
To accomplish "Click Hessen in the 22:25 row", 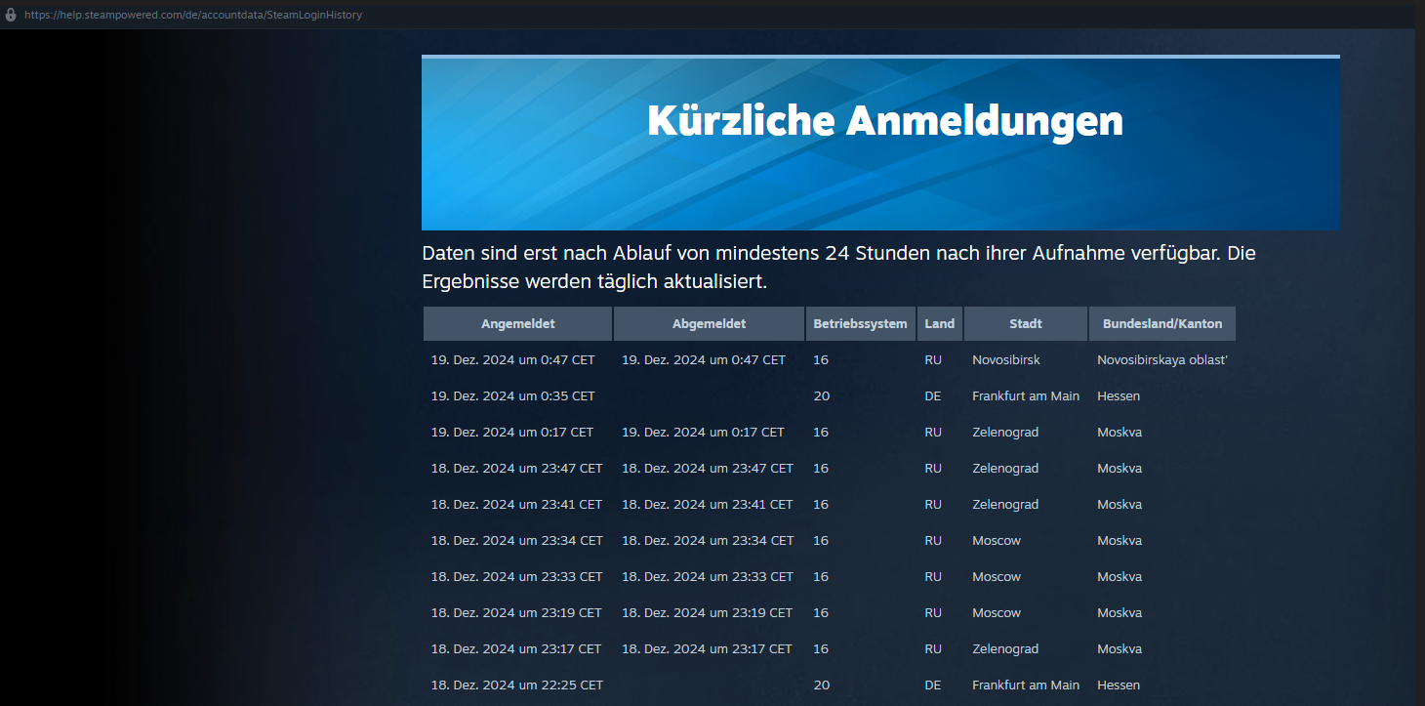I will 1119,685.
